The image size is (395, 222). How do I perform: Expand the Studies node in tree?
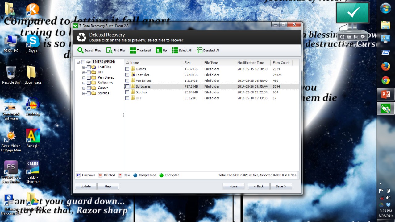click(84, 93)
